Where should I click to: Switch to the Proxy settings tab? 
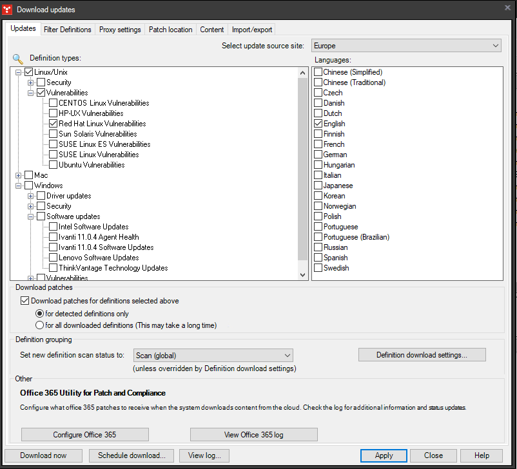[119, 29]
